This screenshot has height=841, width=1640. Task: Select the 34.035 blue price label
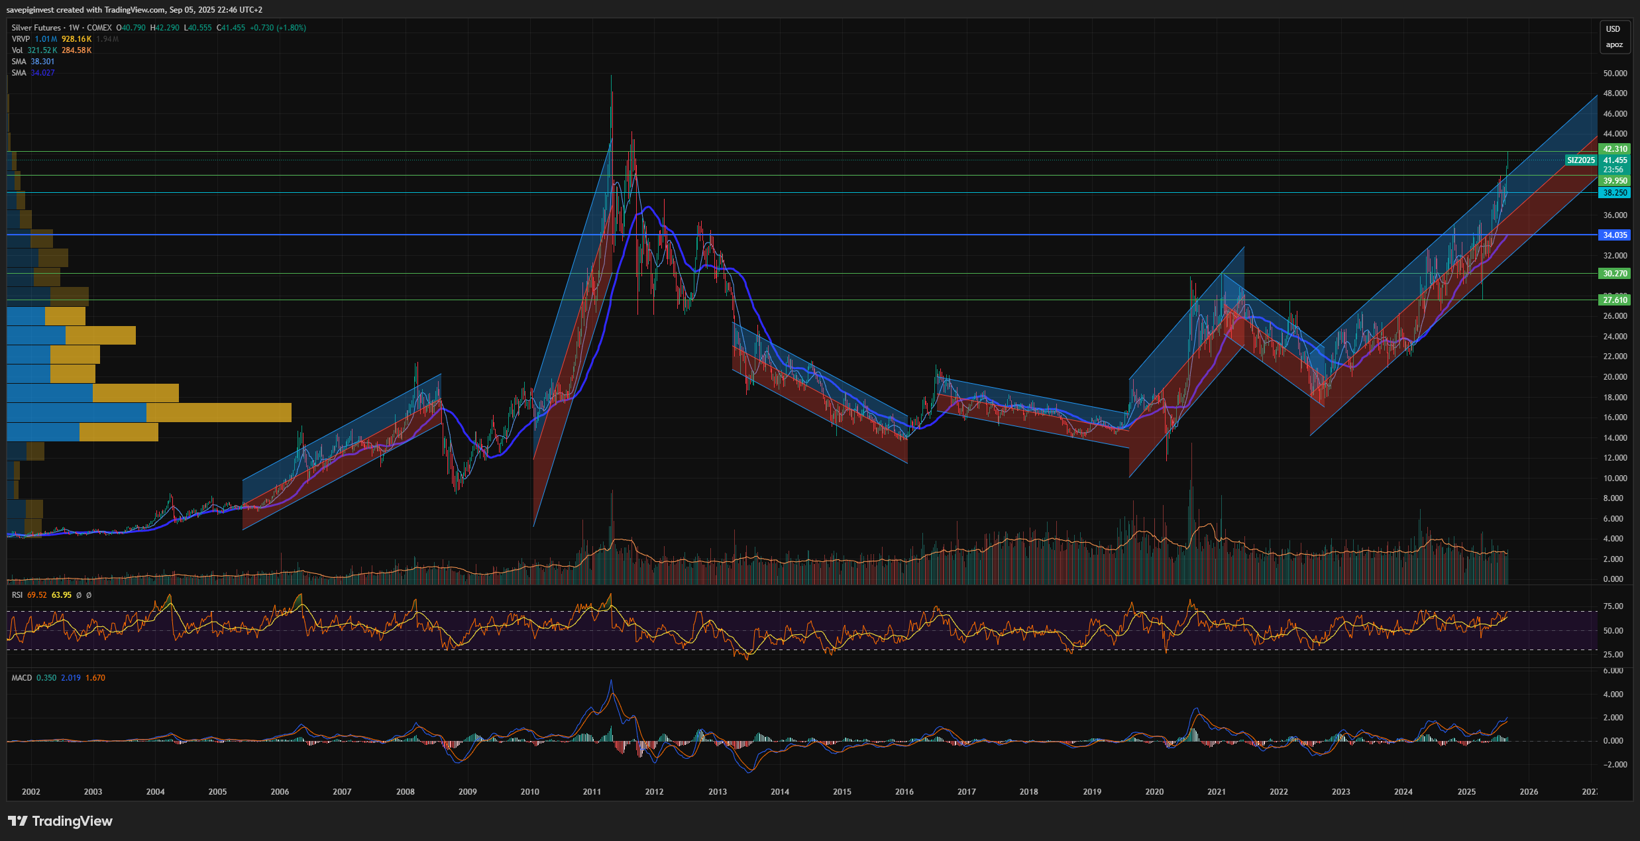[x=1615, y=235]
